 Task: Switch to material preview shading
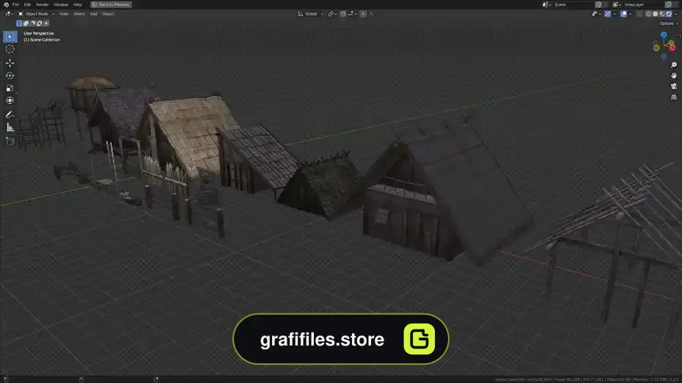662,14
